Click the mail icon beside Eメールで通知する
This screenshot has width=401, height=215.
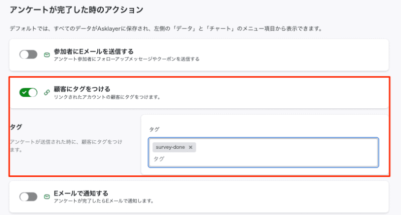47,196
